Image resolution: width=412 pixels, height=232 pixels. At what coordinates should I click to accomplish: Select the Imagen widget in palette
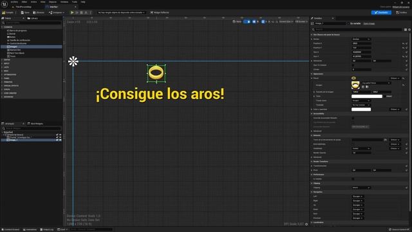[x=32, y=46]
